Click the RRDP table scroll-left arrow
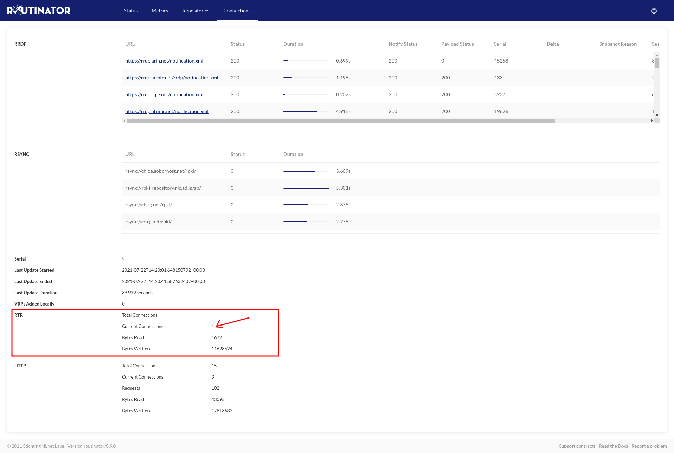This screenshot has height=453, width=674. (x=124, y=120)
